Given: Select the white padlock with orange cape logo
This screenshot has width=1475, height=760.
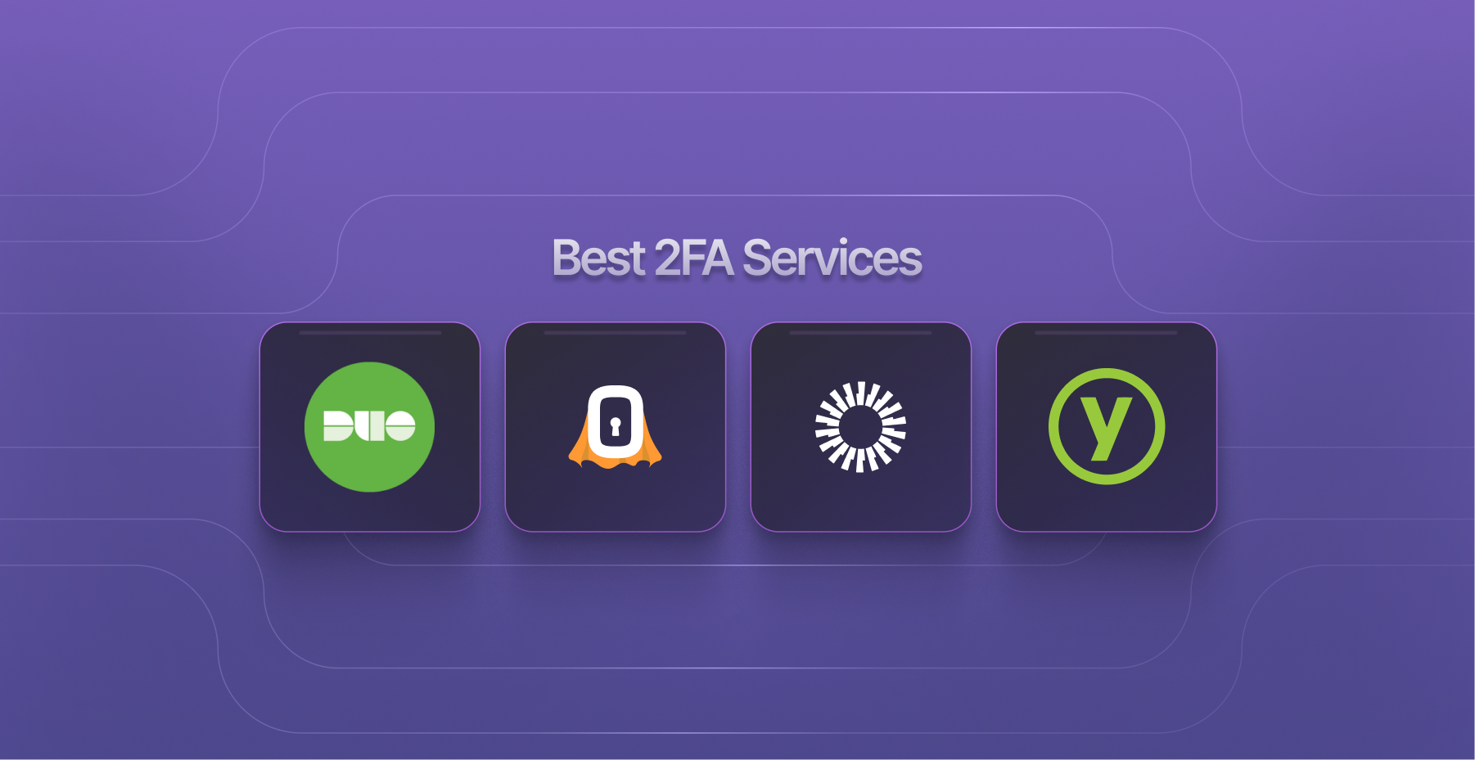Looking at the screenshot, I should [x=616, y=427].
